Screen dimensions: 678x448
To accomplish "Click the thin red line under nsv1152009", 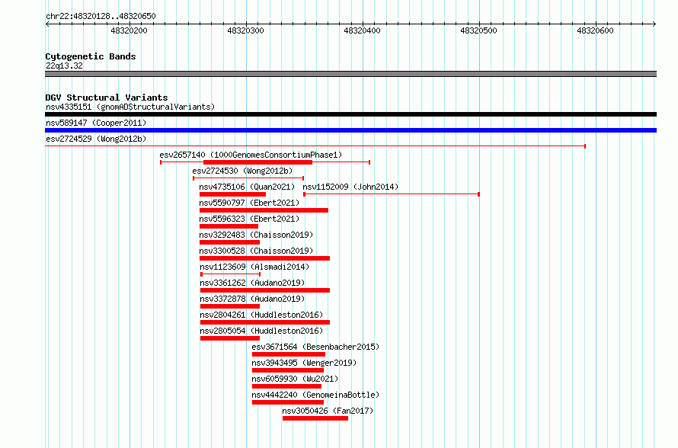I will [x=392, y=194].
